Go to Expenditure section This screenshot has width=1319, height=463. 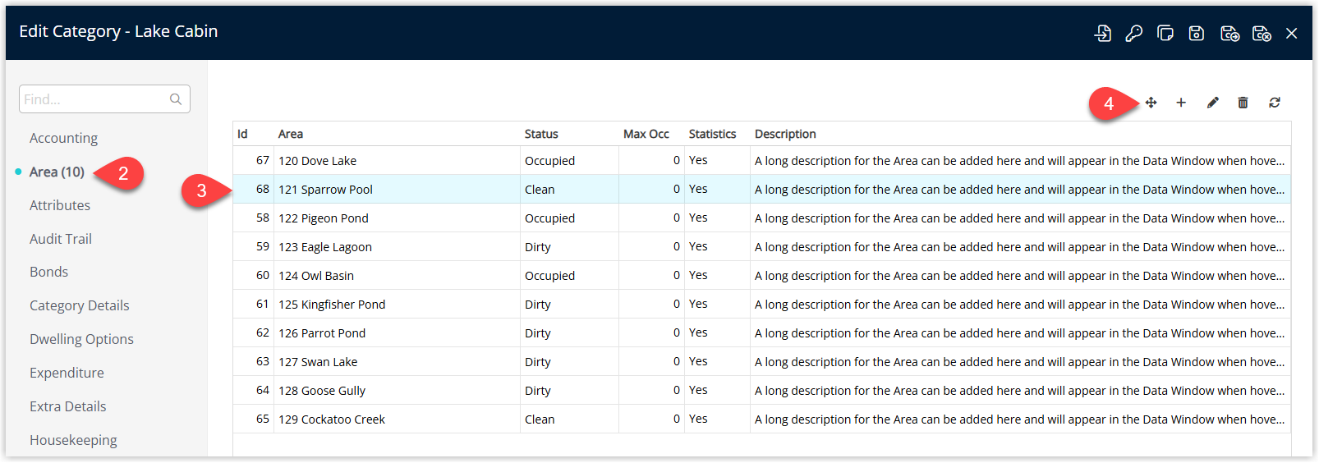(67, 373)
